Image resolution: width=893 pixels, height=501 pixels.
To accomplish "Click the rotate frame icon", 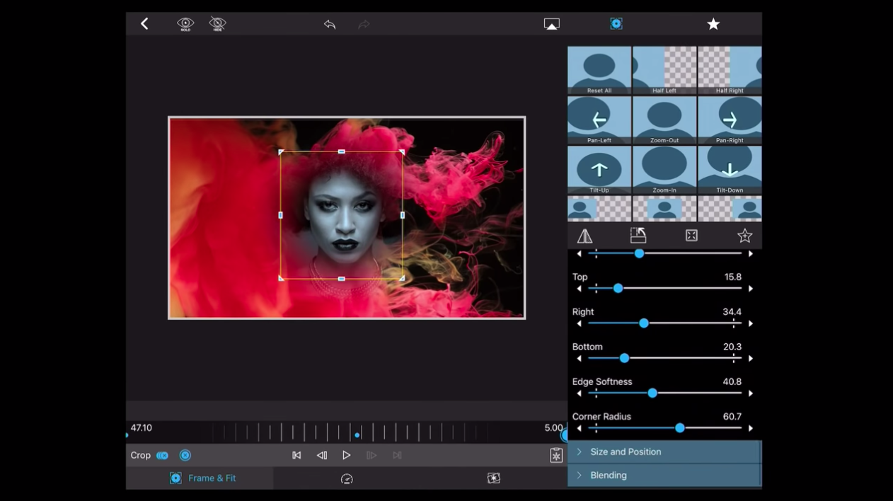I will pyautogui.click(x=638, y=236).
